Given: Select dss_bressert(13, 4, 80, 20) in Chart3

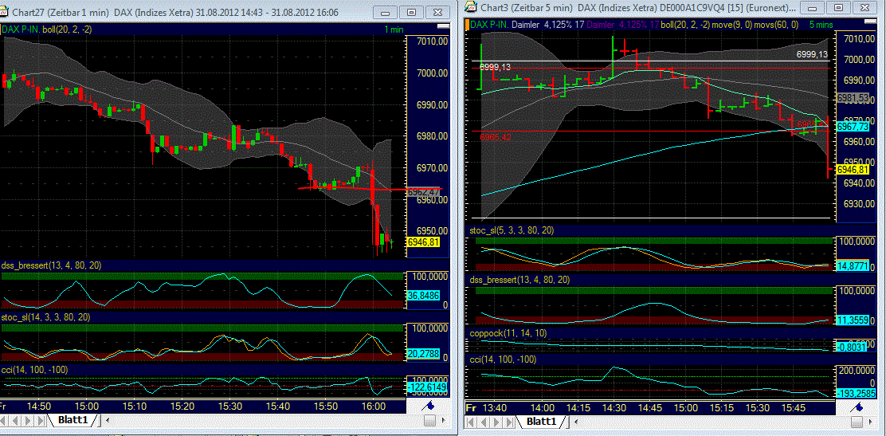Looking at the screenshot, I should point(519,279).
